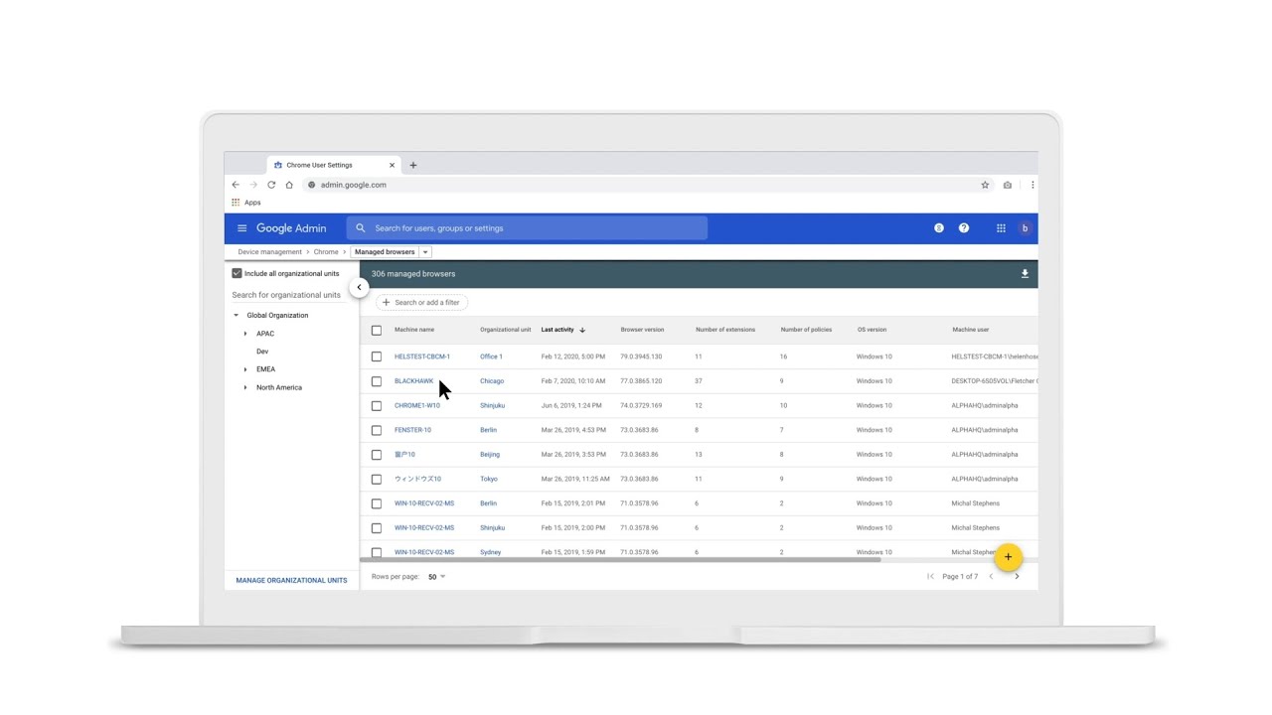Image resolution: width=1272 pixels, height=715 pixels.
Task: Open the HELSTEST-CBCM-1 machine details
Action: pyautogui.click(x=422, y=357)
